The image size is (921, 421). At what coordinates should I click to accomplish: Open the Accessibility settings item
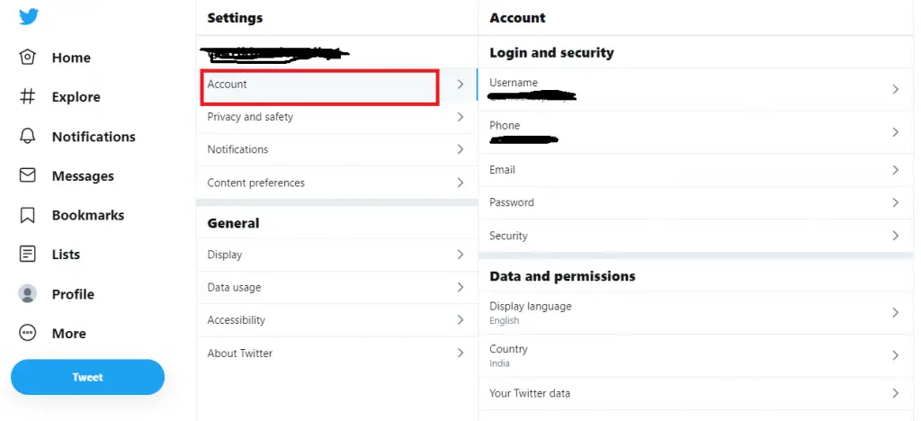[337, 320]
